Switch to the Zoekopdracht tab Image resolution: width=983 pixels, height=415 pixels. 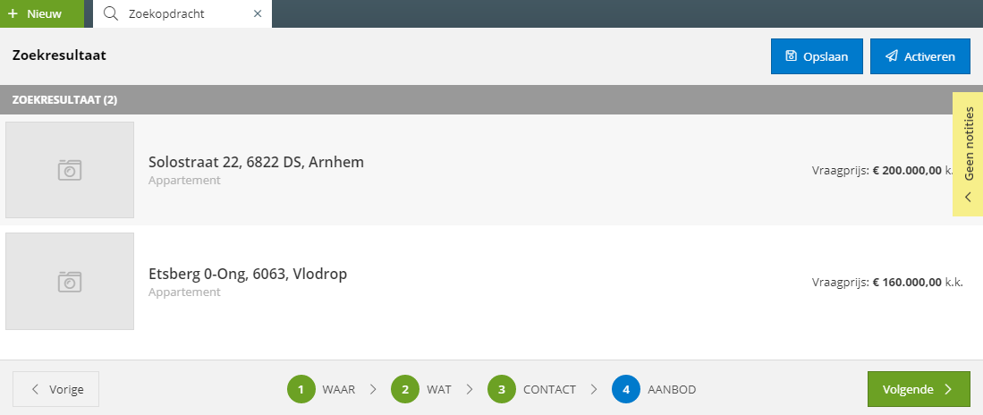coord(166,13)
